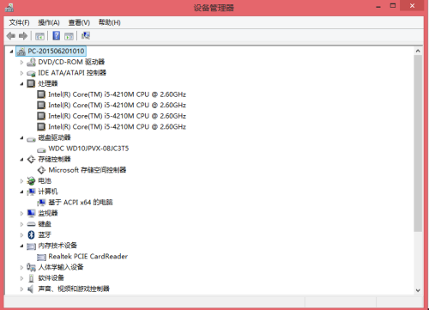Screen dimensions: 429x310
Task: Expand the 键盘 node
Action: click(21, 224)
